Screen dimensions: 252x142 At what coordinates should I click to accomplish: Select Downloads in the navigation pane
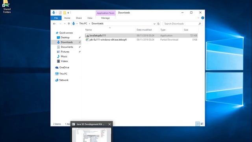click(x=66, y=42)
